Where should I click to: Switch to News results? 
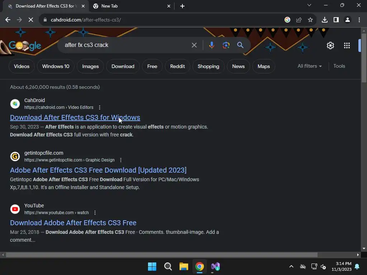238,66
